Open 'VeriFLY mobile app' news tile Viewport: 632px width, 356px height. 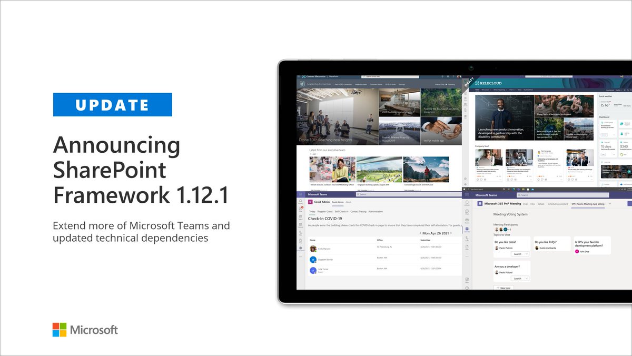tap(441, 131)
